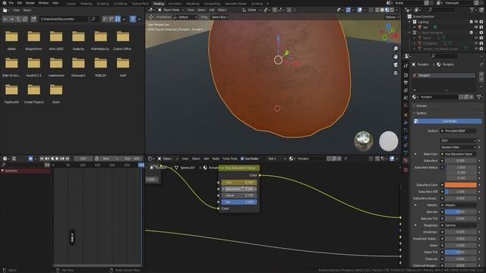Open the File menu

pos(11,3)
